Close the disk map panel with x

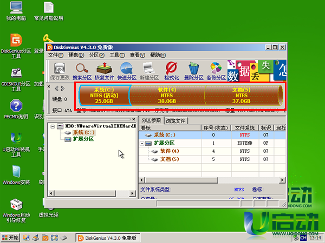click(x=49, y=86)
